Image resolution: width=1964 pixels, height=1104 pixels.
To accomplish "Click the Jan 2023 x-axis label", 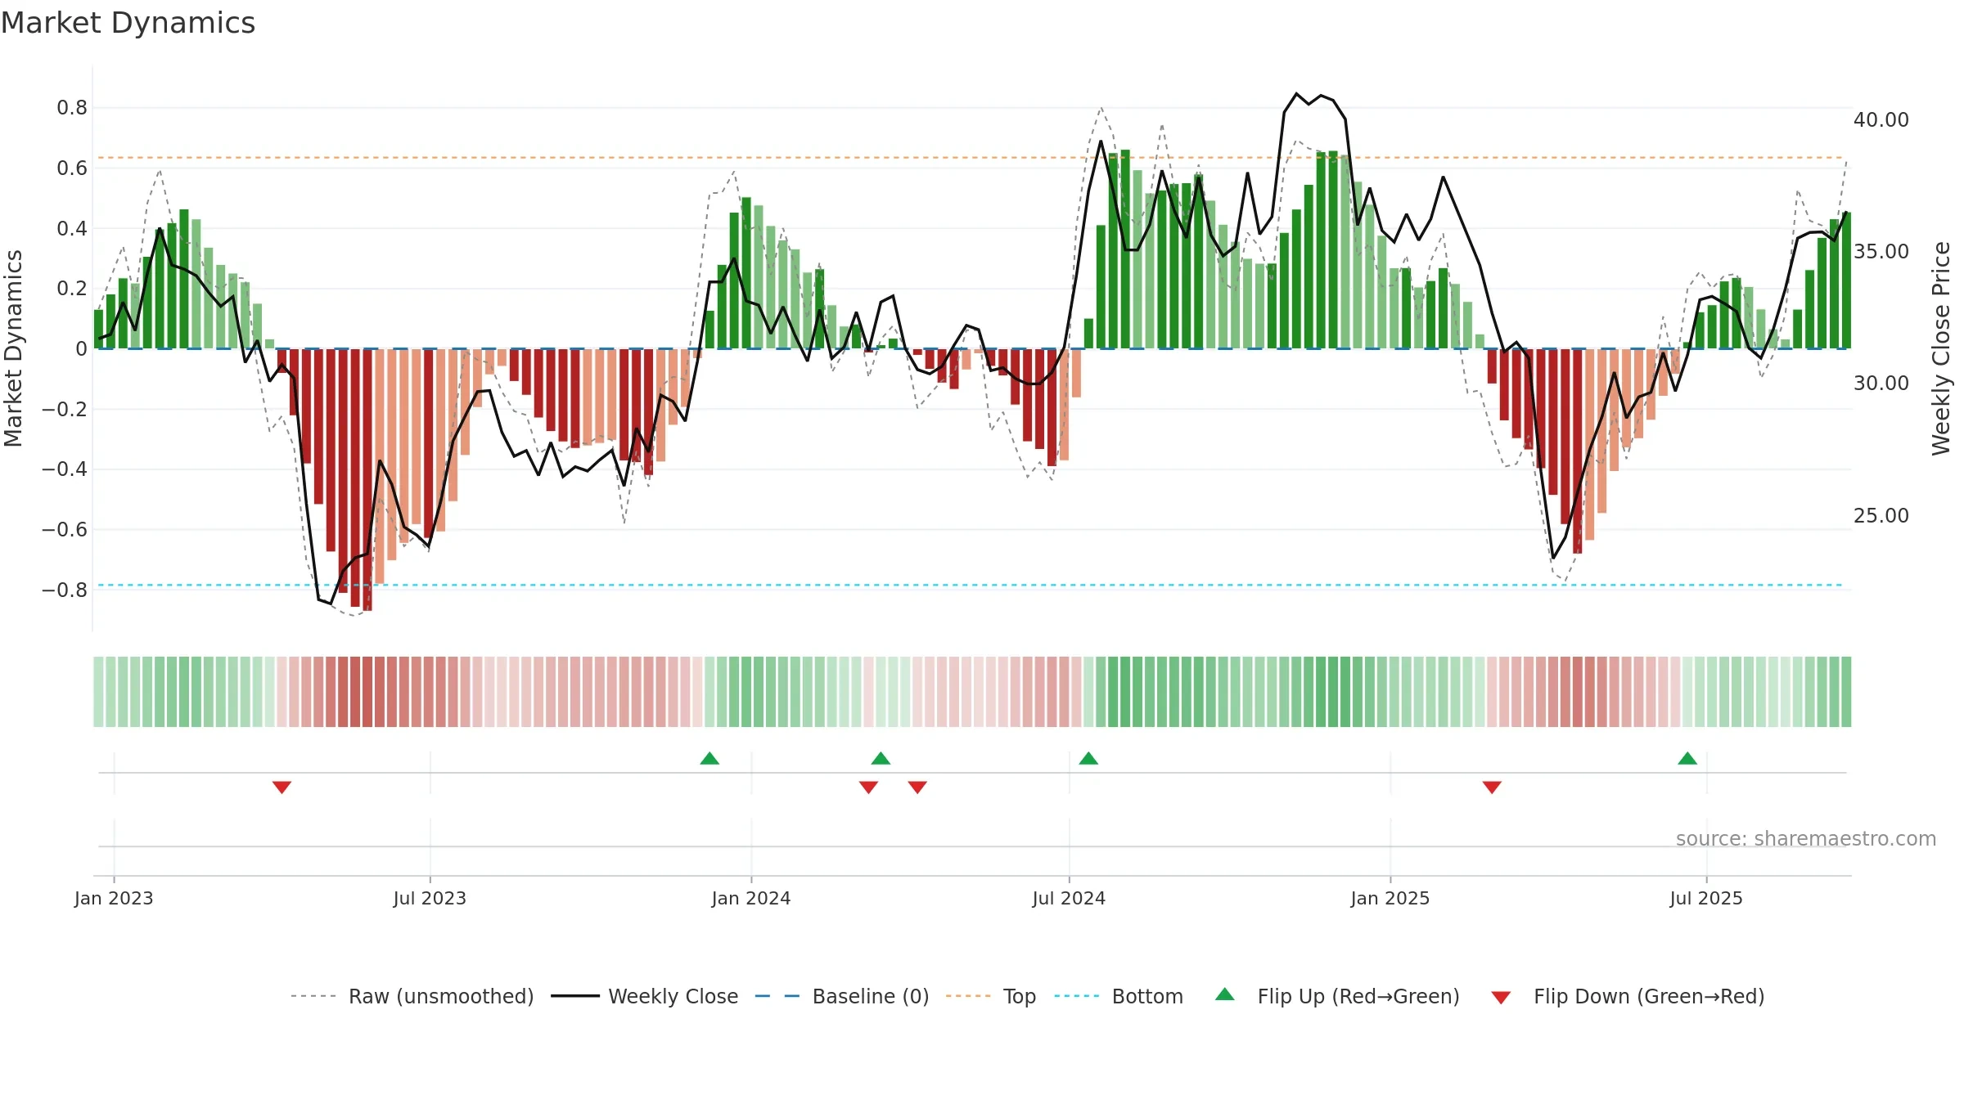I will [x=114, y=898].
